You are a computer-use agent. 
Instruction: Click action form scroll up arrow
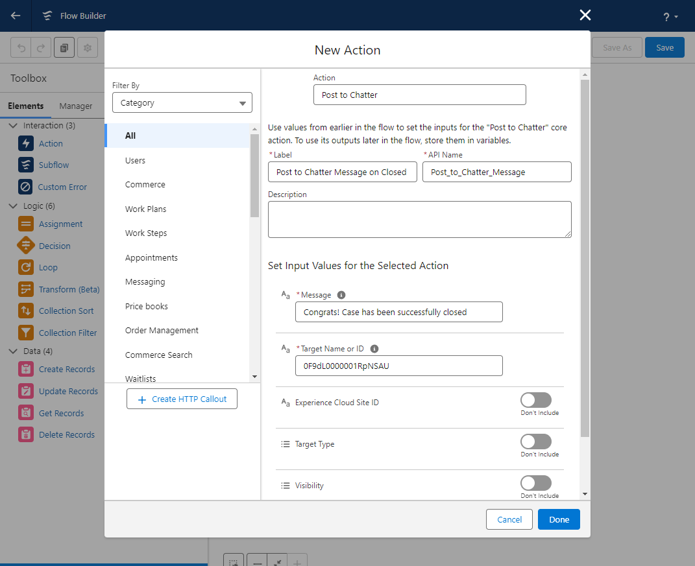[x=585, y=75]
